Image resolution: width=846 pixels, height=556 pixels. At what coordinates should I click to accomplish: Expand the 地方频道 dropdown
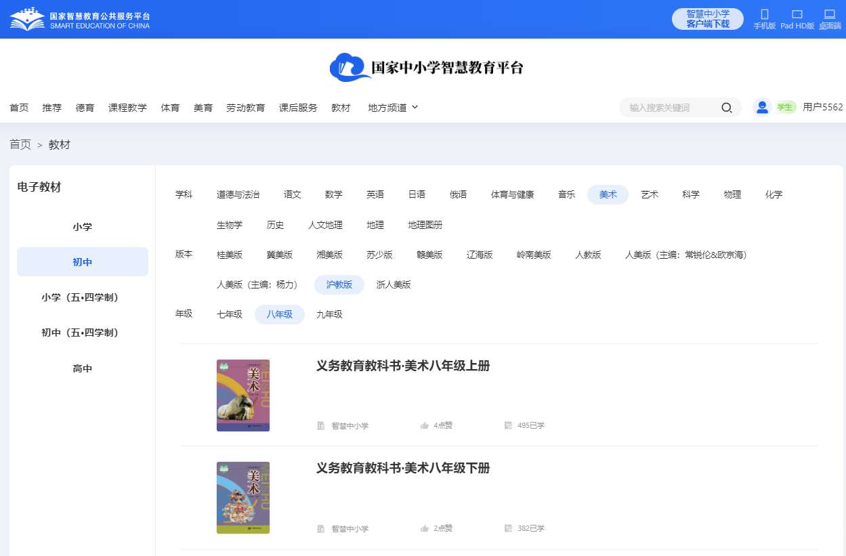coord(393,108)
